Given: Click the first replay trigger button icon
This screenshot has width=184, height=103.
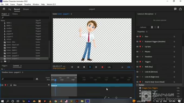Looking at the screenshot, I should (140, 88).
